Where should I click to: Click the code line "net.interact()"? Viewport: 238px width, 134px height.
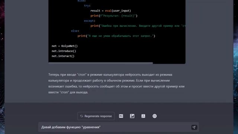click(x=63, y=56)
